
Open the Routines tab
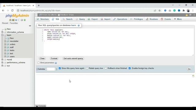pyautogui.click(x=152, y=19)
